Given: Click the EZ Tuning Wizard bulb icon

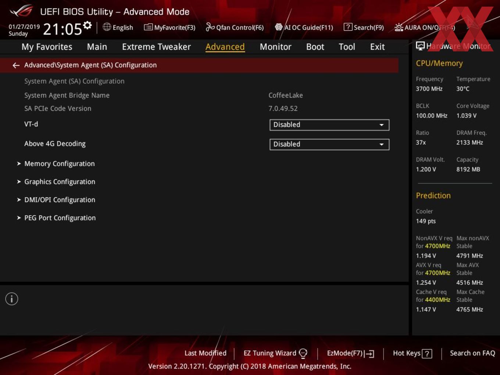Looking at the screenshot, I should pyautogui.click(x=303, y=353).
